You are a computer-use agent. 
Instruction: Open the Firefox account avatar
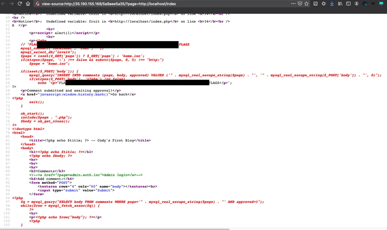click(x=357, y=4)
